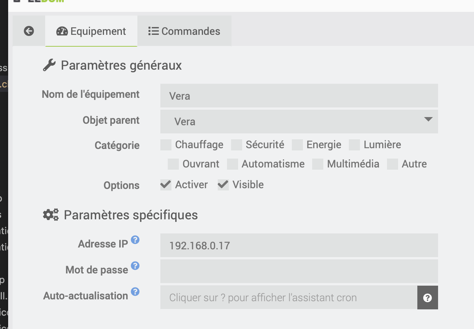Click the Paramètres spécifiques heading
This screenshot has width=474, height=329.
131,215
